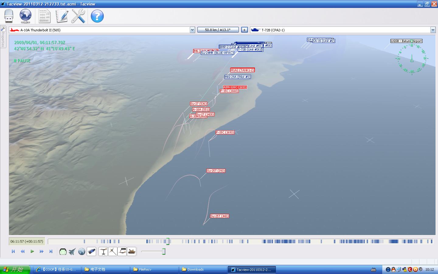Click the heading compass in the view
Viewport: 438px width, 274px height.
(x=412, y=58)
